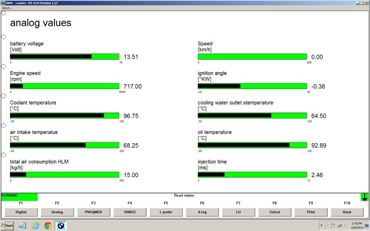Select the circle marker above battery voltage label
Image resolution: width=370 pixels, height=231 pixels.
click(4, 37)
